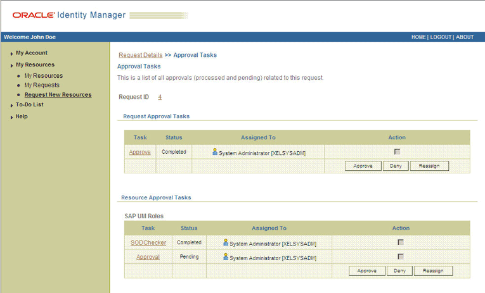
Task: Open the My Resources menu heading
Action: pos(35,65)
